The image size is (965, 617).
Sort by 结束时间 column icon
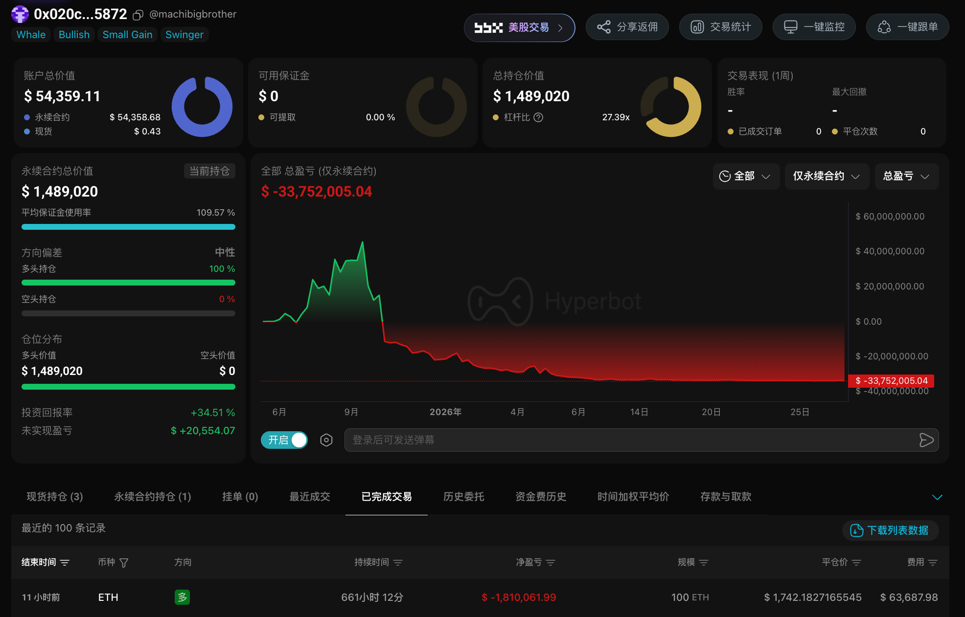tap(65, 563)
